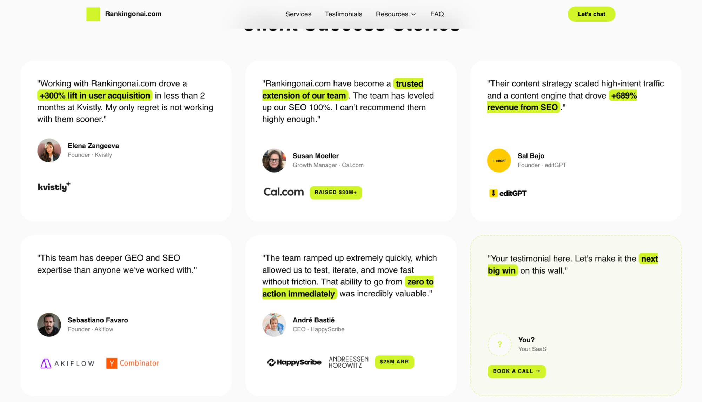Click the Cal.com logo

point(284,192)
